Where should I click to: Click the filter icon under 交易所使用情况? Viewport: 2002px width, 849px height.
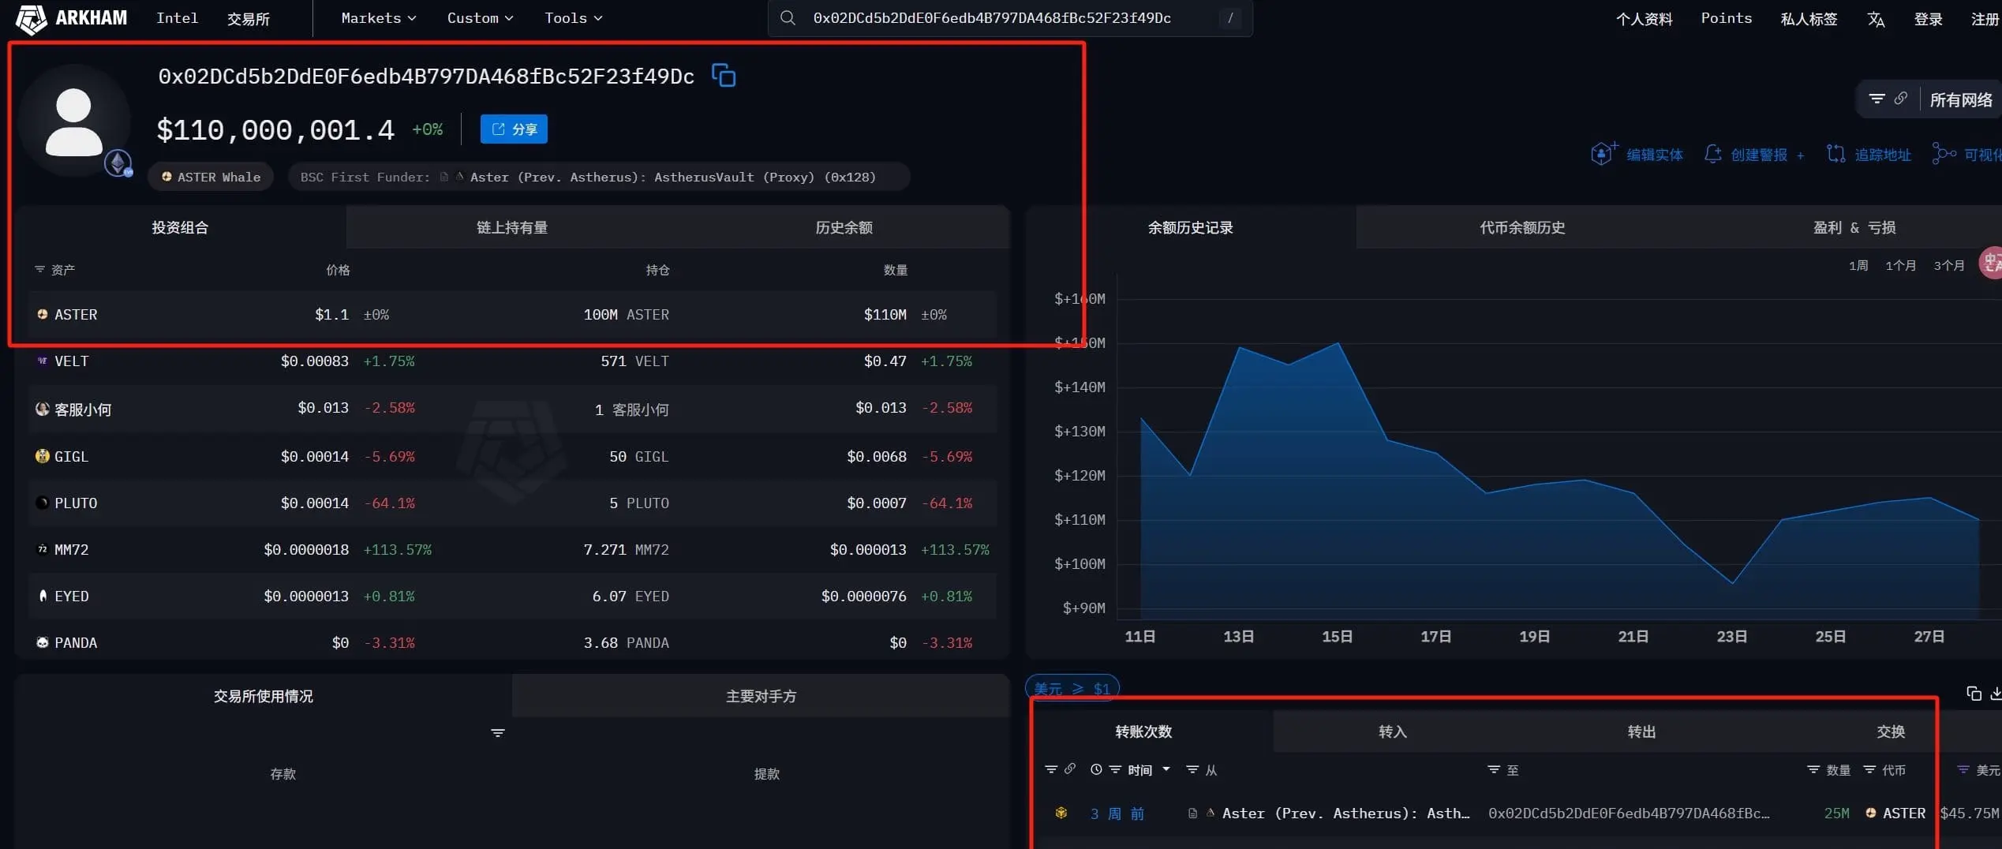[x=498, y=733]
